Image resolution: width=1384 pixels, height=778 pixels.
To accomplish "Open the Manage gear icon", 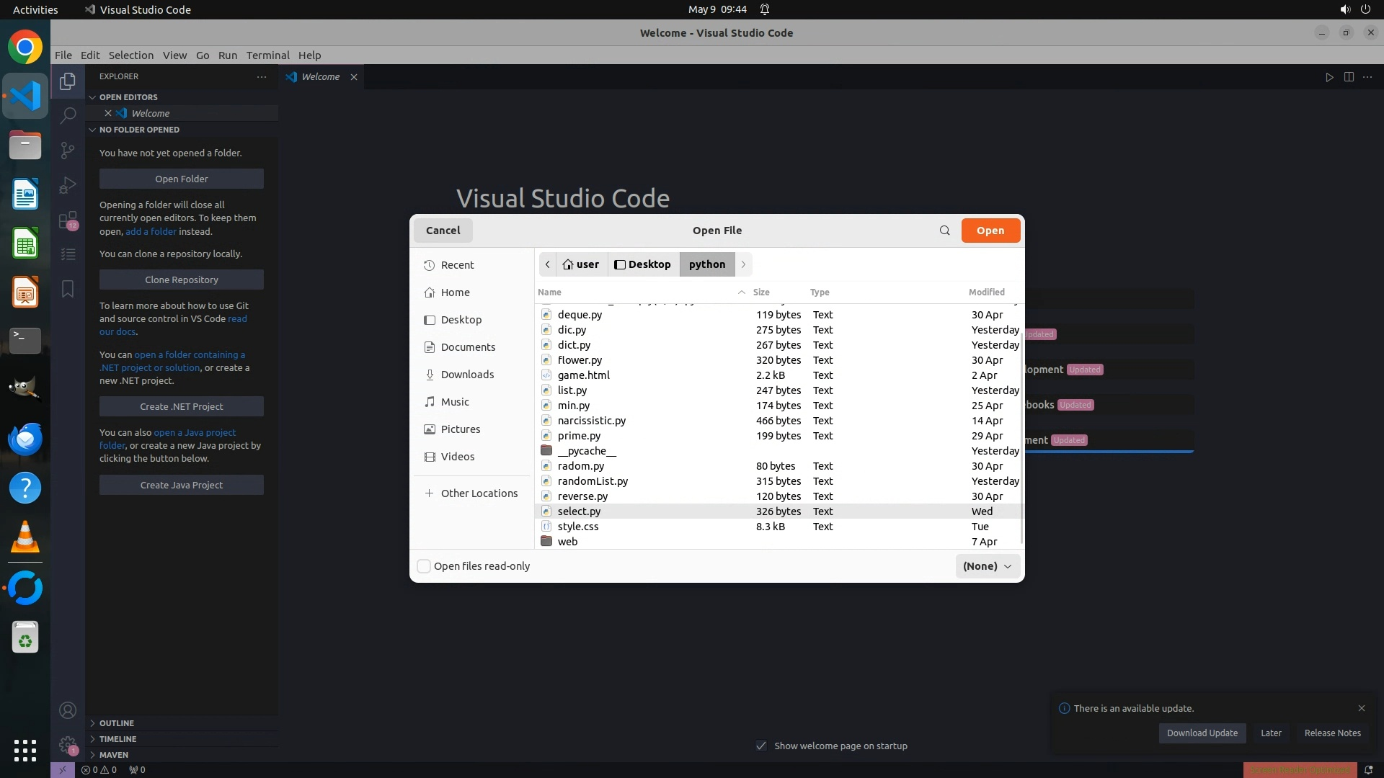I will 68,744.
